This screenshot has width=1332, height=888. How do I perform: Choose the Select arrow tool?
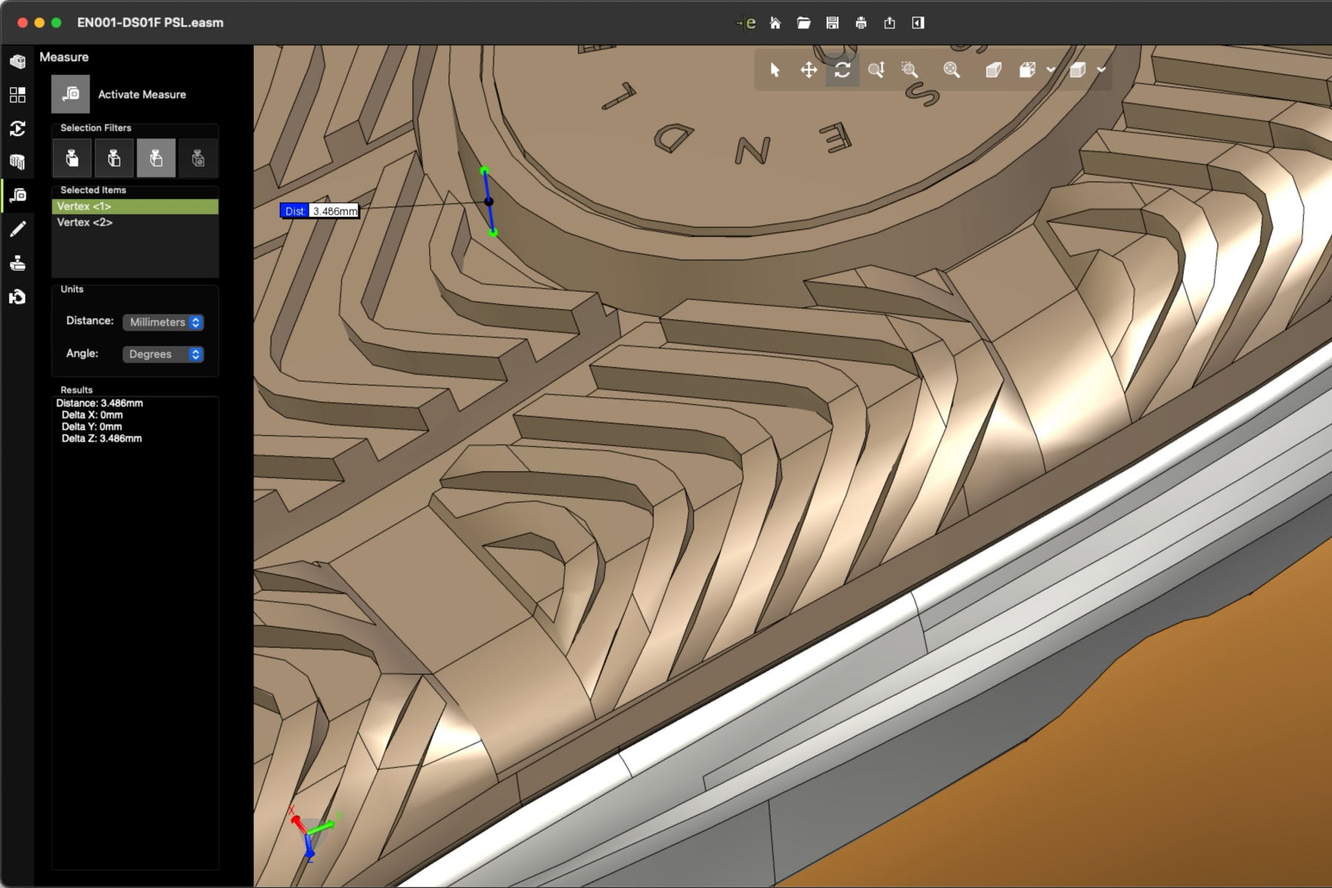pos(775,70)
